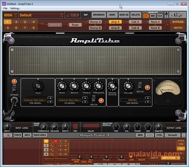The image size is (189, 167).
Task: Open the PREFS panel
Action: pos(18,135)
